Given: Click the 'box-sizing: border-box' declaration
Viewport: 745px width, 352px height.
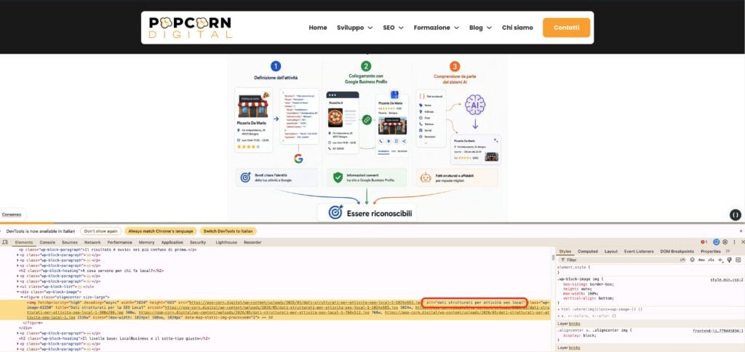Looking at the screenshot, I should coord(588,284).
